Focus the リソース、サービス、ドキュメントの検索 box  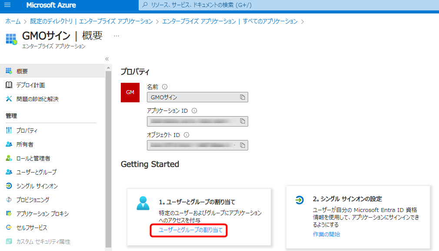289,5
